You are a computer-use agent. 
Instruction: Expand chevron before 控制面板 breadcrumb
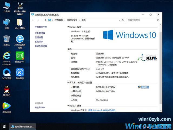coord(53,20)
